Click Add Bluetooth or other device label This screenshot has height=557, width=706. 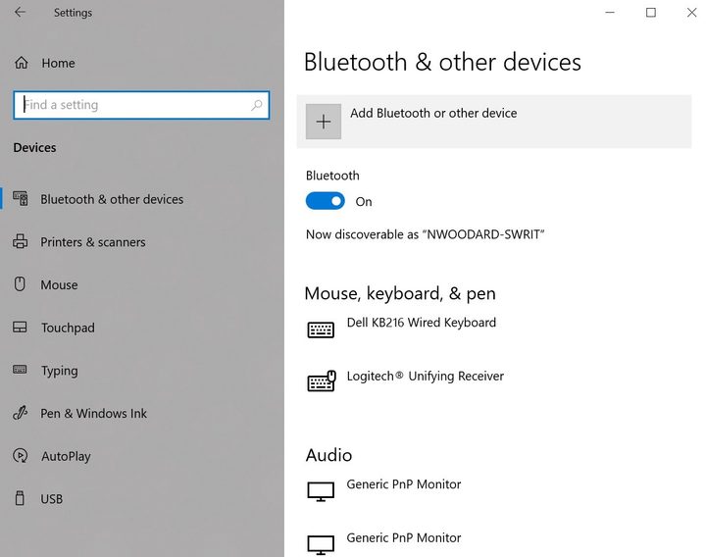point(433,113)
